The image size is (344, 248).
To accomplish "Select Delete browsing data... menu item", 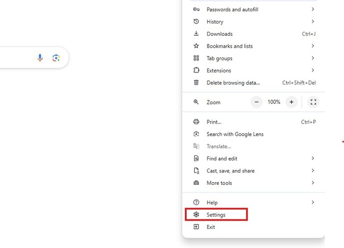I will 254,82.
